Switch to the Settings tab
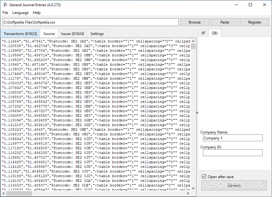272x197 pixels. click(97, 34)
